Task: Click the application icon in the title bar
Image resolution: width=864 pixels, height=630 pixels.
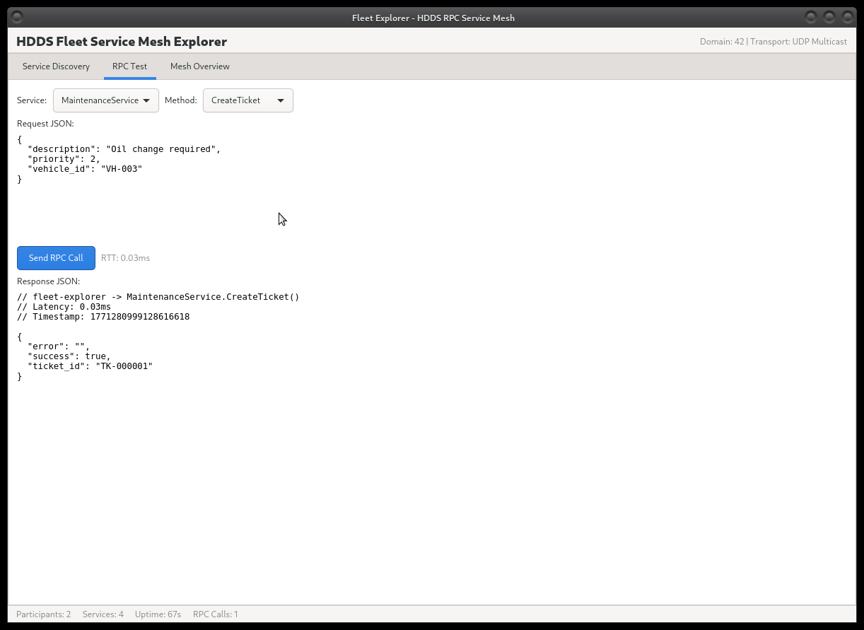Action: point(16,17)
